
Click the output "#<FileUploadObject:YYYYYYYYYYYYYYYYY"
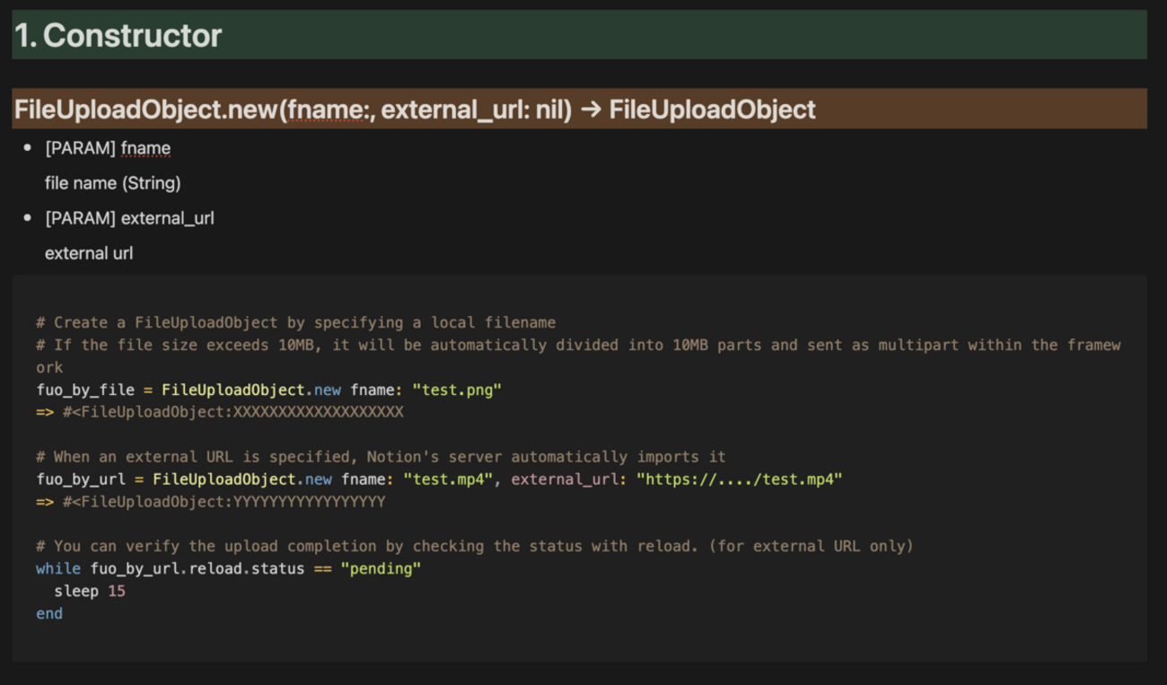tap(224, 502)
